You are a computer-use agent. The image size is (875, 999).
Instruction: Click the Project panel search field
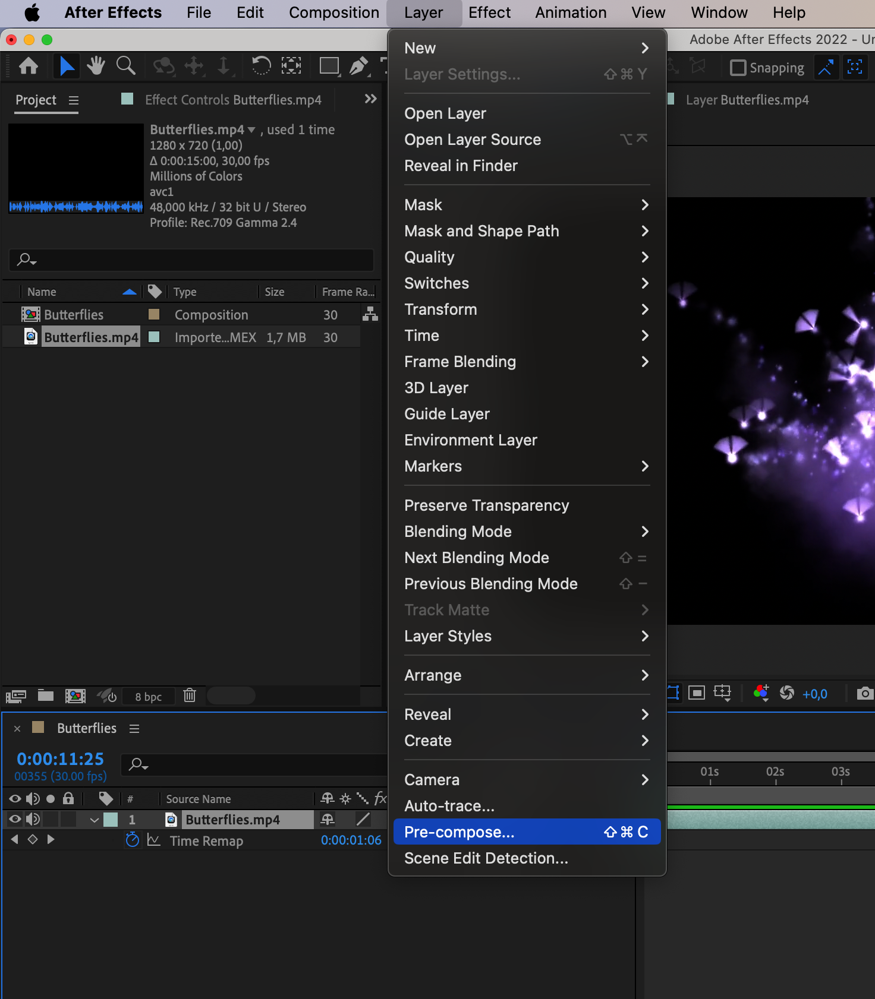coord(191,260)
